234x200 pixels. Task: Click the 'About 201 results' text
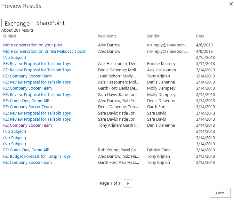tap(18, 30)
